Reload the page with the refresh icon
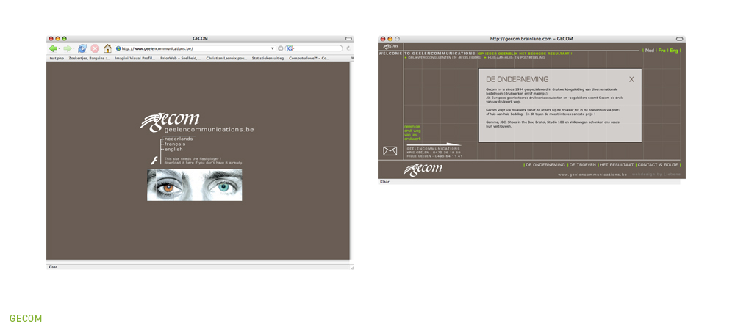Image resolution: width=735 pixels, height=330 pixels. (82, 48)
